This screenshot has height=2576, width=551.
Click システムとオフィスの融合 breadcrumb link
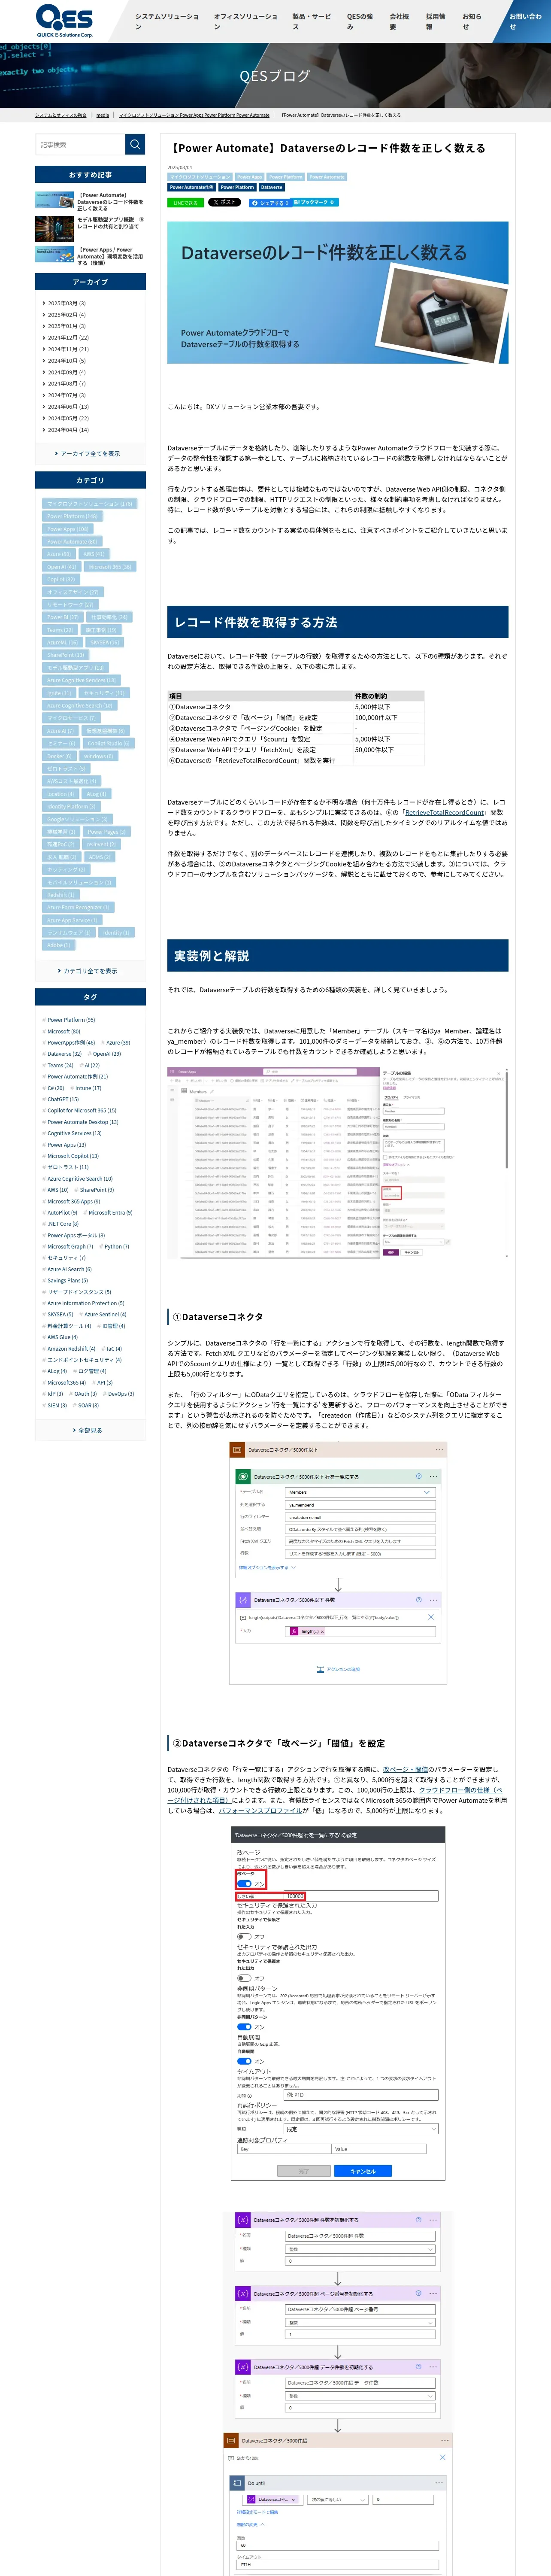tap(60, 115)
